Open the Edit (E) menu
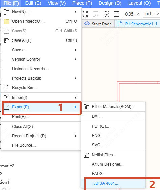160x190 pixels. [33, 3]
